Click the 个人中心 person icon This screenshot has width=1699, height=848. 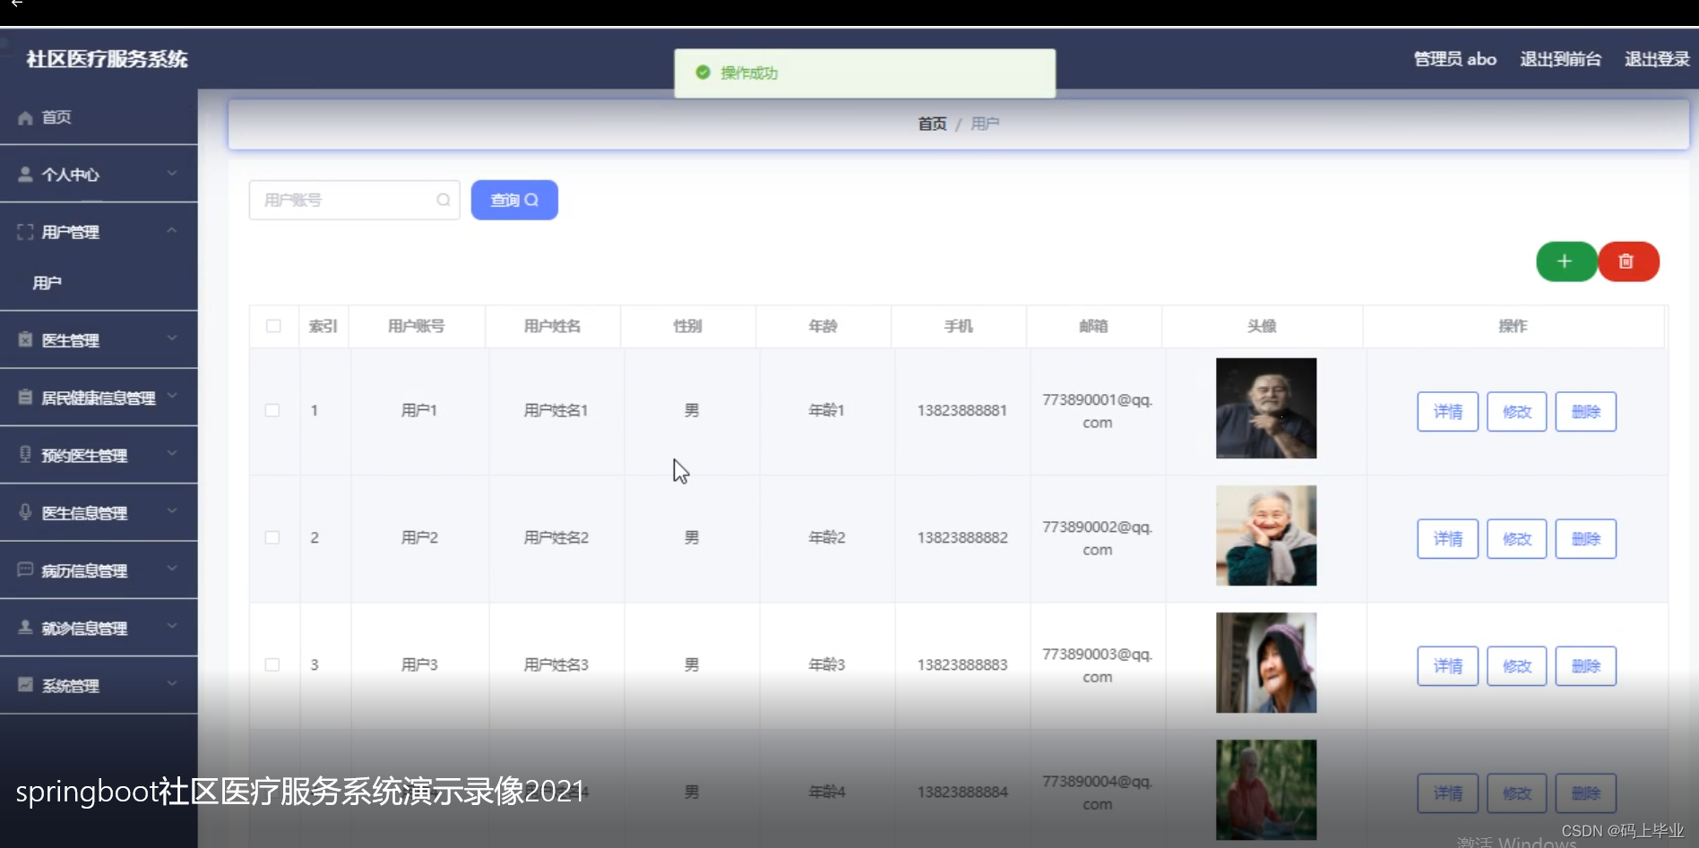24,174
